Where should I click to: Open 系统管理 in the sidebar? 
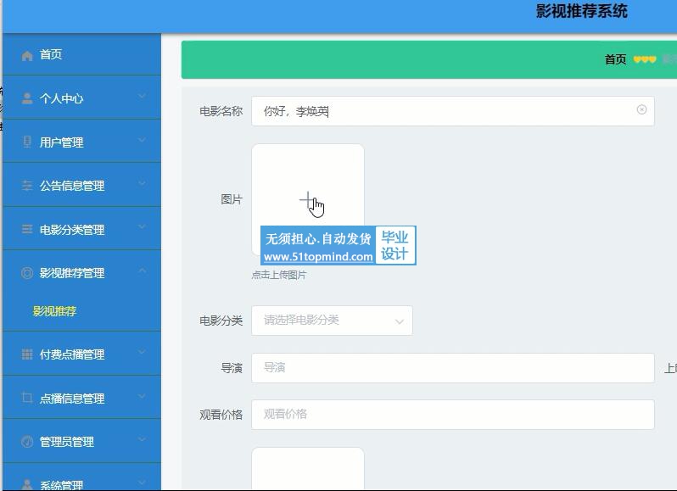[81, 478]
